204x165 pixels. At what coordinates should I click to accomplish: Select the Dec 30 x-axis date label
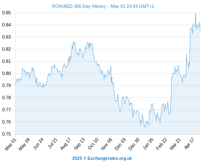click(x=134, y=144)
